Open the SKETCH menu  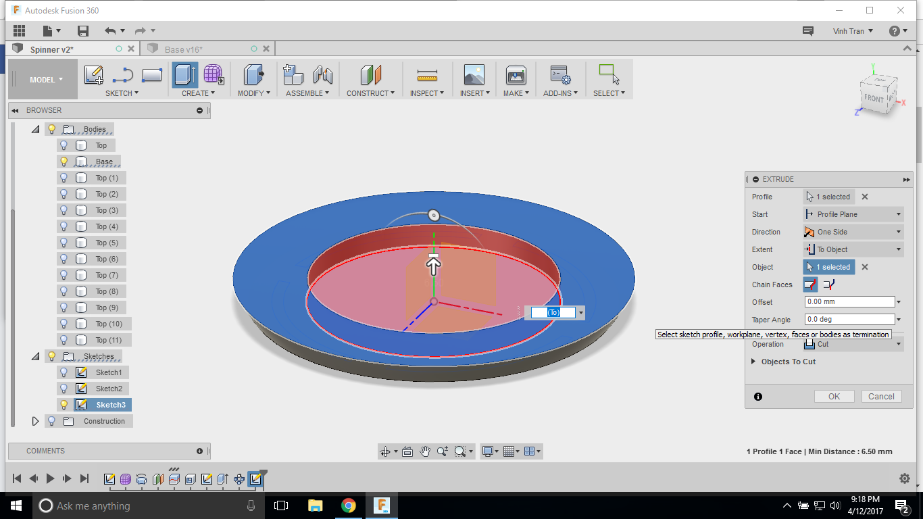tap(122, 93)
